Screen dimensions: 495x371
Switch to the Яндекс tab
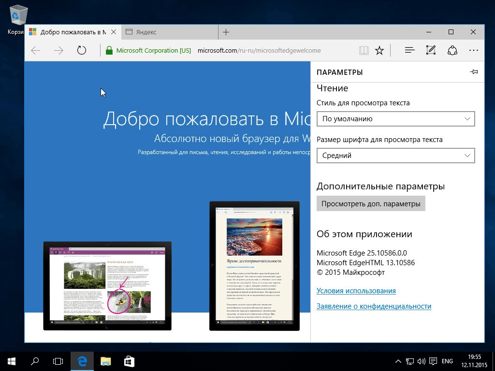(170, 32)
